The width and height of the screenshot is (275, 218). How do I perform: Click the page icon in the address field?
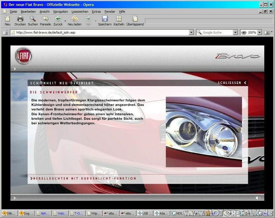13,32
